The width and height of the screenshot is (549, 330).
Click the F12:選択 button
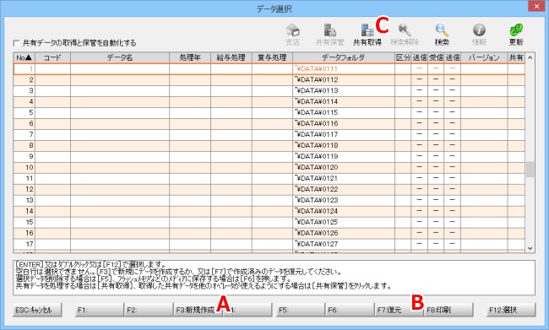(x=511, y=310)
